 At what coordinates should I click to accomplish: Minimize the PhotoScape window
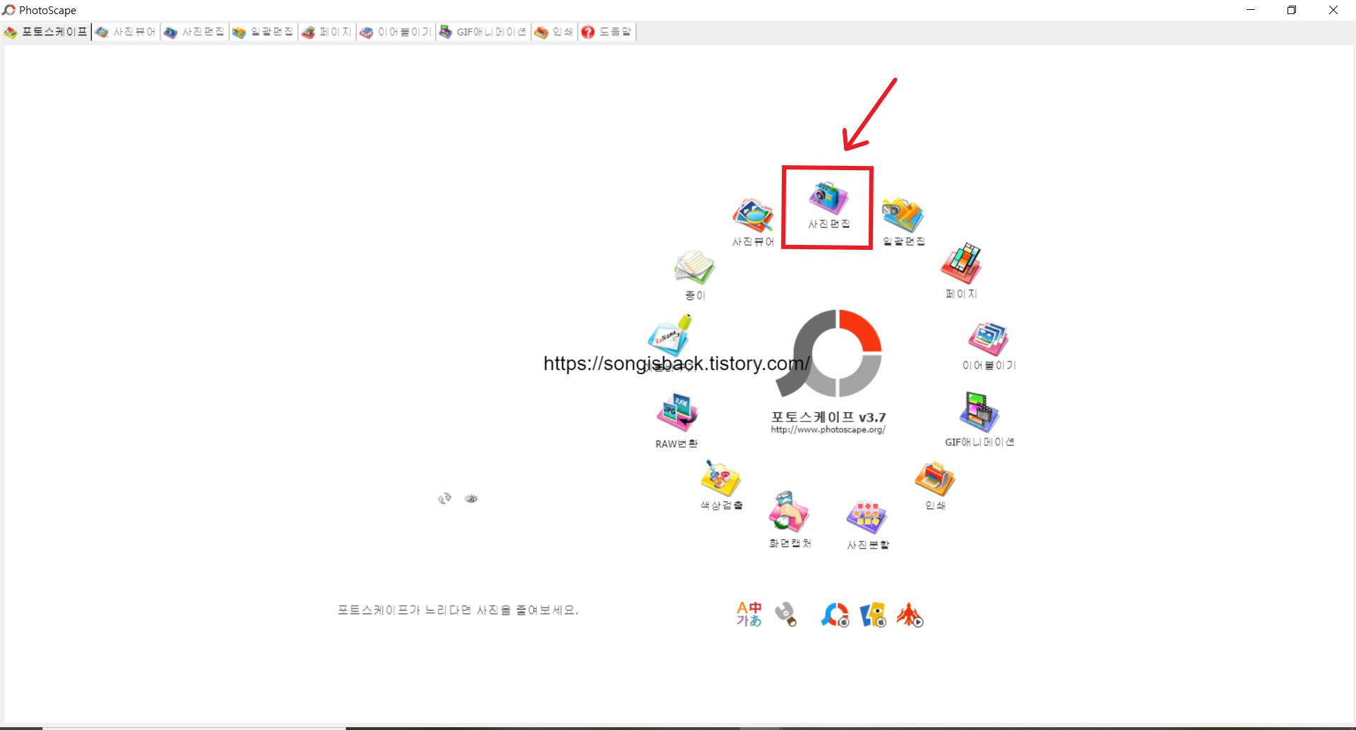pos(1251,10)
